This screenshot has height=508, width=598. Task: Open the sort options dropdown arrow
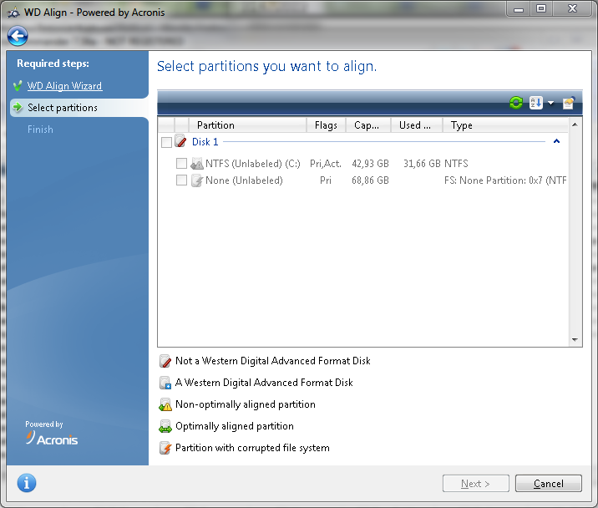[550, 103]
